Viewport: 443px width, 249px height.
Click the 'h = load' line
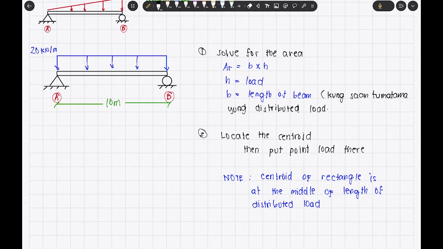(x=244, y=81)
